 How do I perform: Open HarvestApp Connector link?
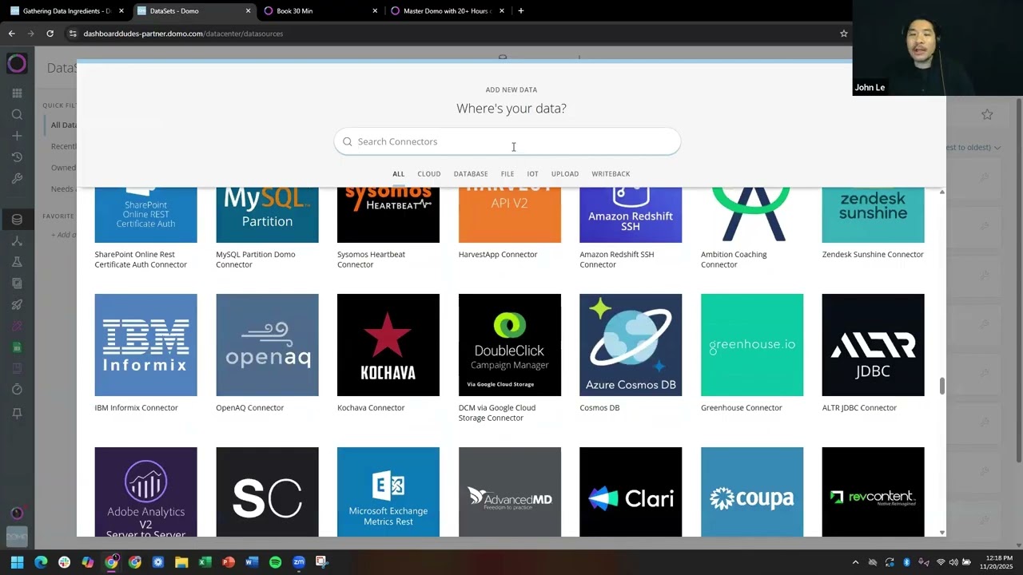(498, 255)
